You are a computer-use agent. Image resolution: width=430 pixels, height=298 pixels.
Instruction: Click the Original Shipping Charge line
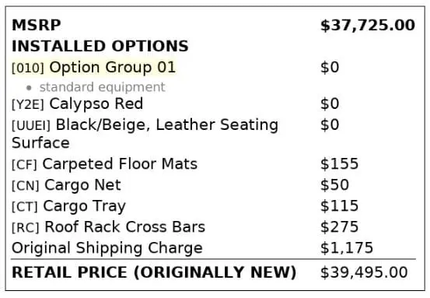click(107, 249)
